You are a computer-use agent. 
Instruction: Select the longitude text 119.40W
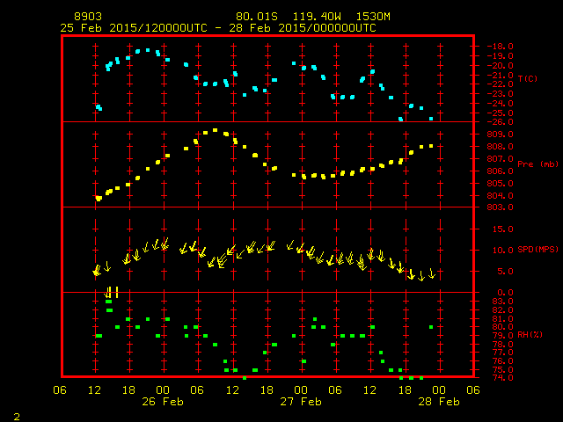point(317,17)
